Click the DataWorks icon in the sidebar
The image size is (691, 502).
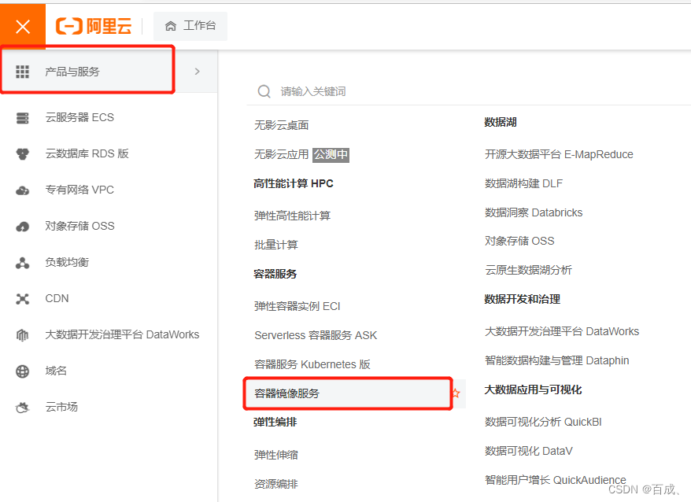[x=23, y=335]
